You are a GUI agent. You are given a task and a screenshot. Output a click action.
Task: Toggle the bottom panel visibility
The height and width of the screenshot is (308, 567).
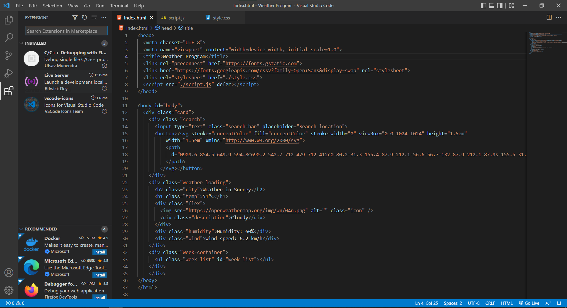click(491, 5)
